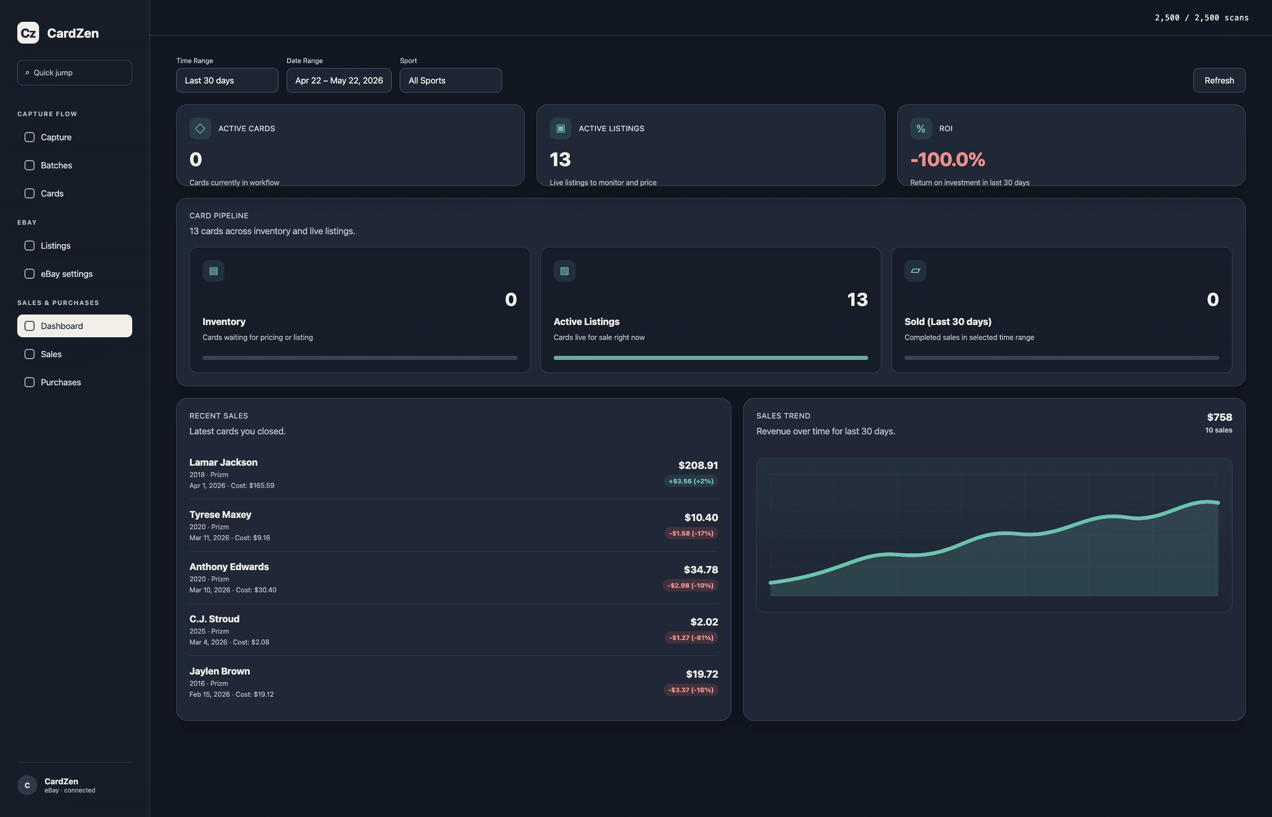Click the Active Listings progress bar
Image resolution: width=1272 pixels, height=817 pixels.
[711, 358]
